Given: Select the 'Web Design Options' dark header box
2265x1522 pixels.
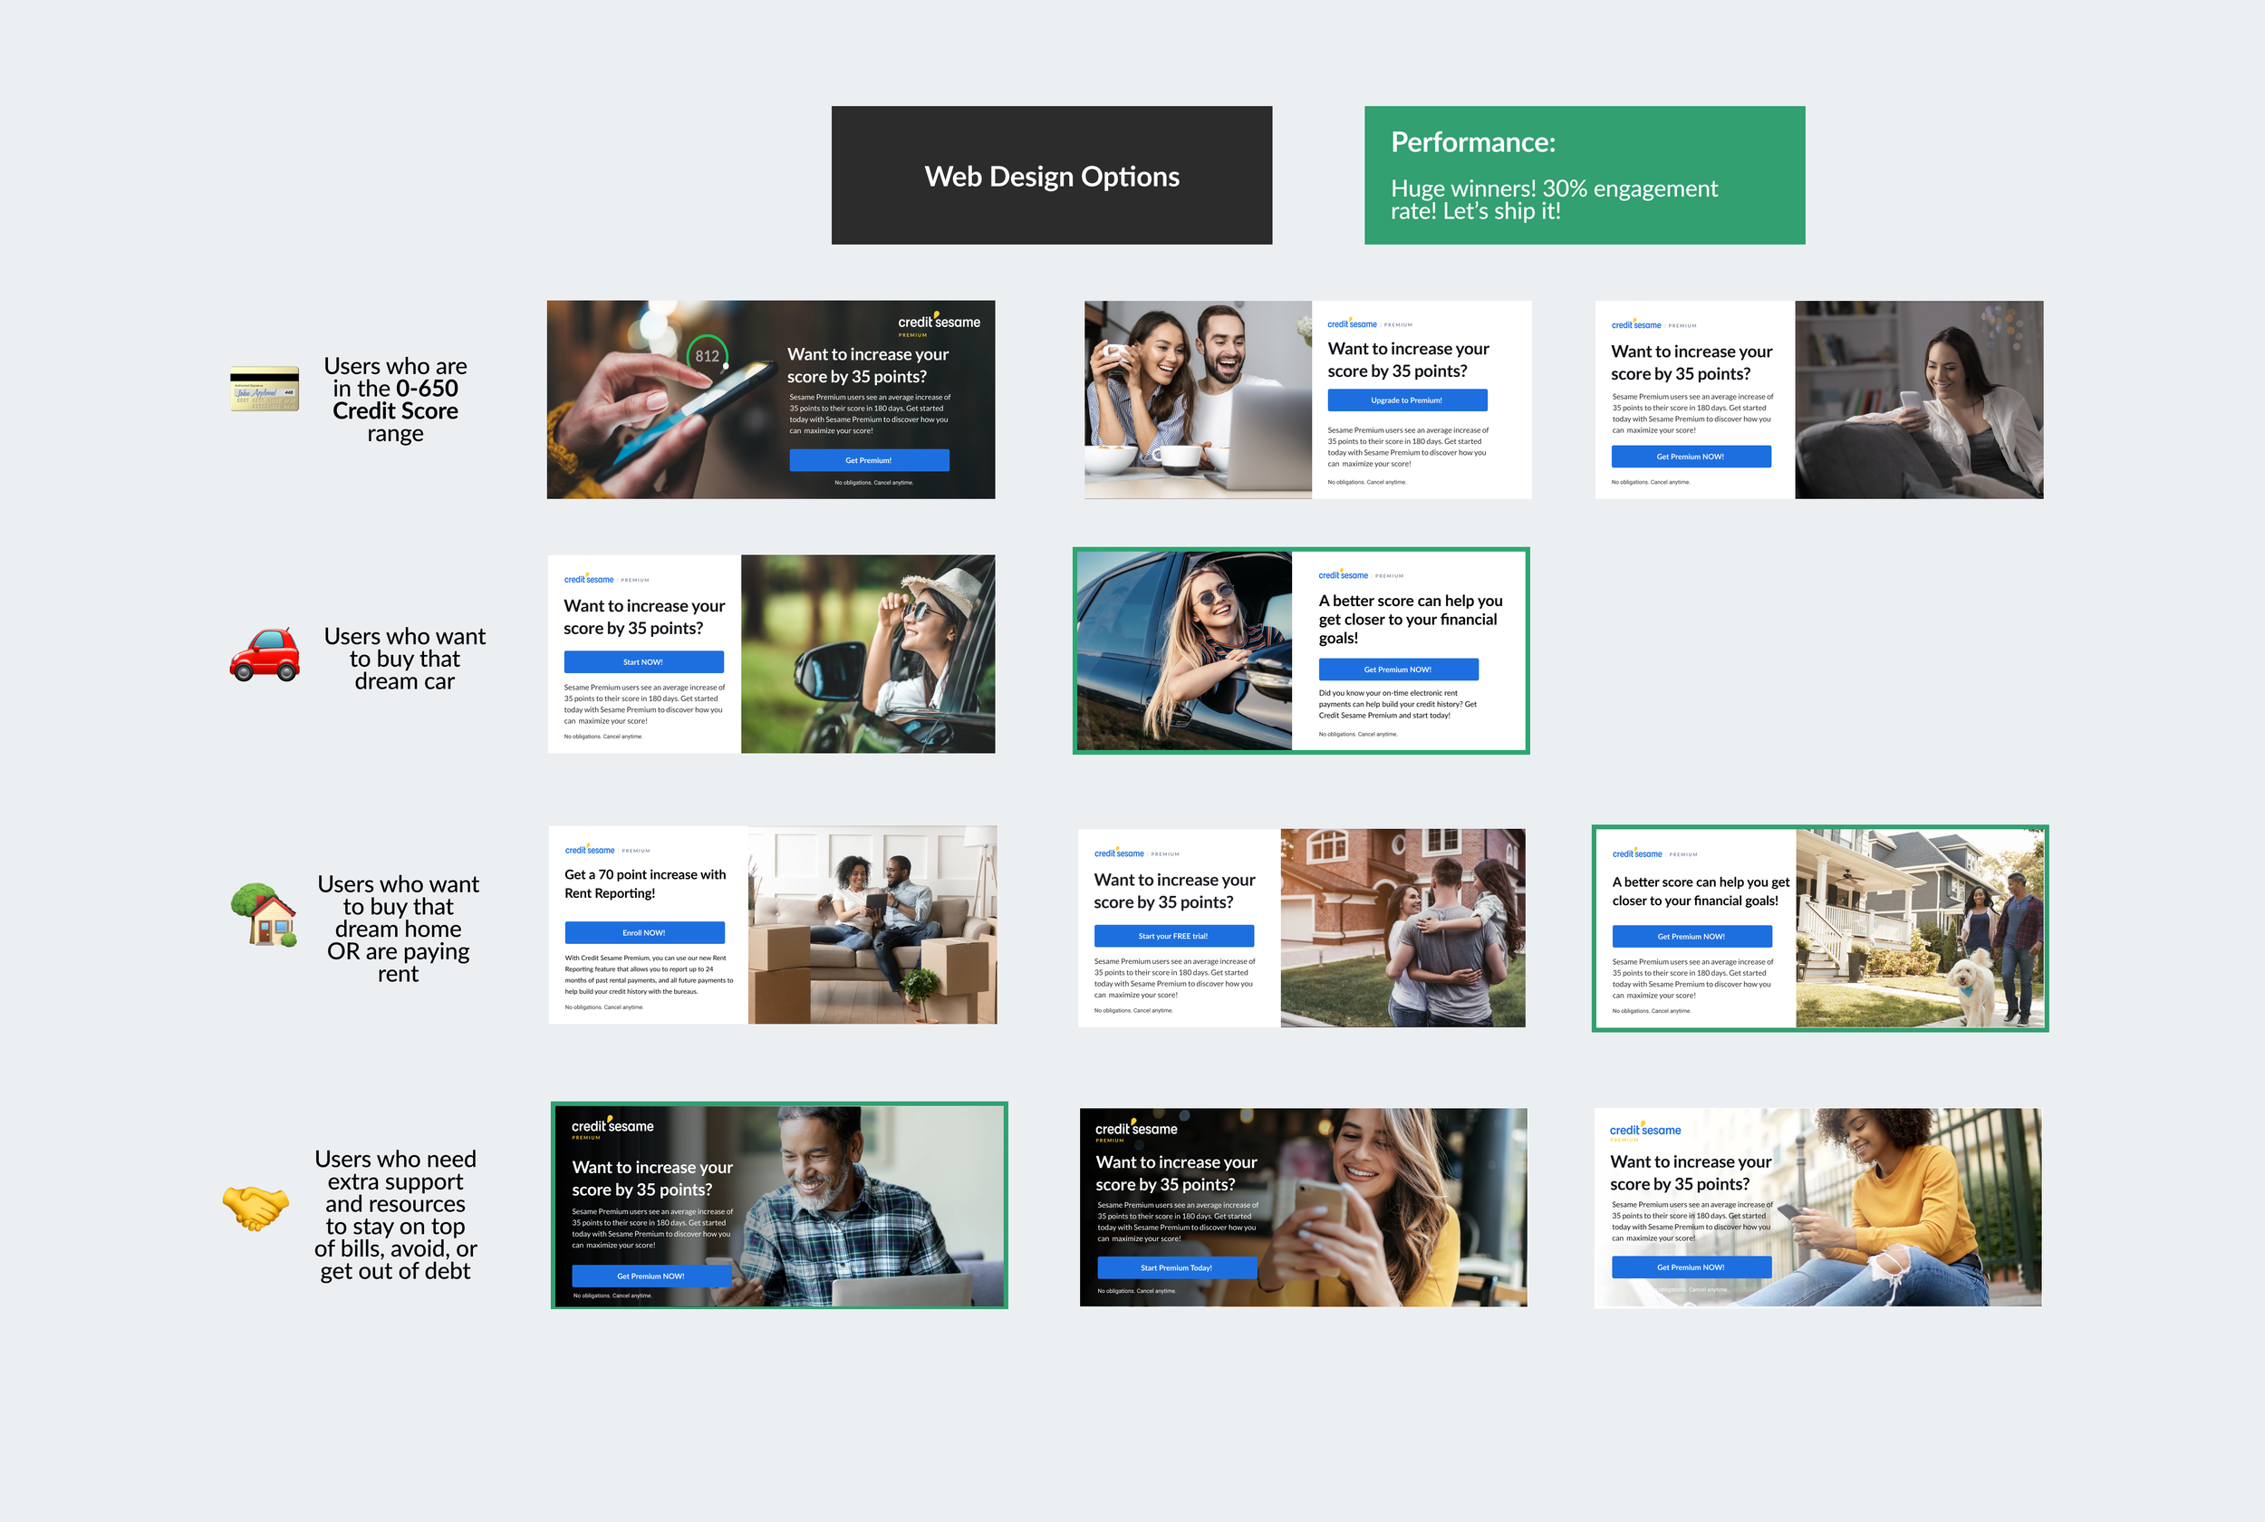Looking at the screenshot, I should pos(1051,176).
